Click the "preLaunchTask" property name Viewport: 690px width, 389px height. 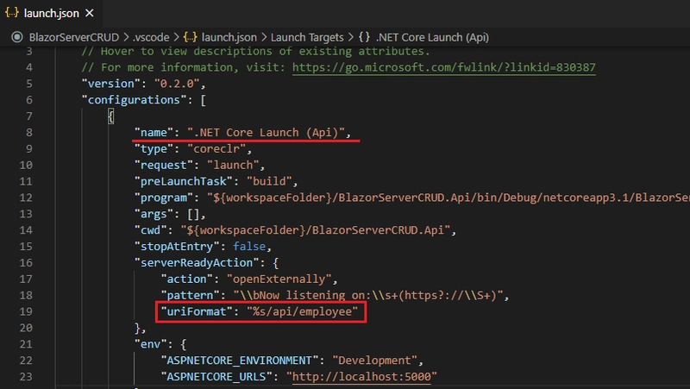pos(180,181)
